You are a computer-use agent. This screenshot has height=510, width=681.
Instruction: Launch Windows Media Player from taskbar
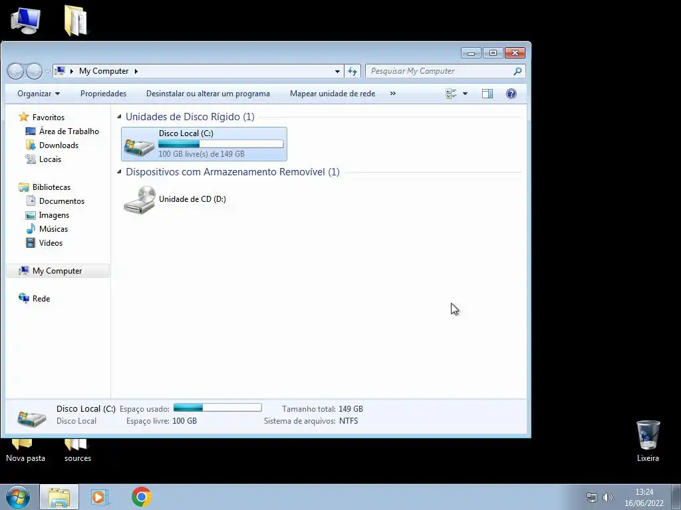[x=100, y=497]
